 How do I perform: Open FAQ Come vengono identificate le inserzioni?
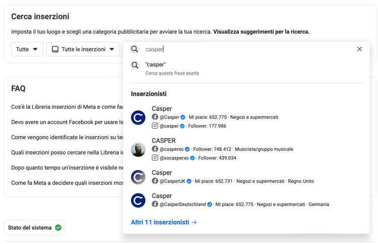(x=67, y=137)
